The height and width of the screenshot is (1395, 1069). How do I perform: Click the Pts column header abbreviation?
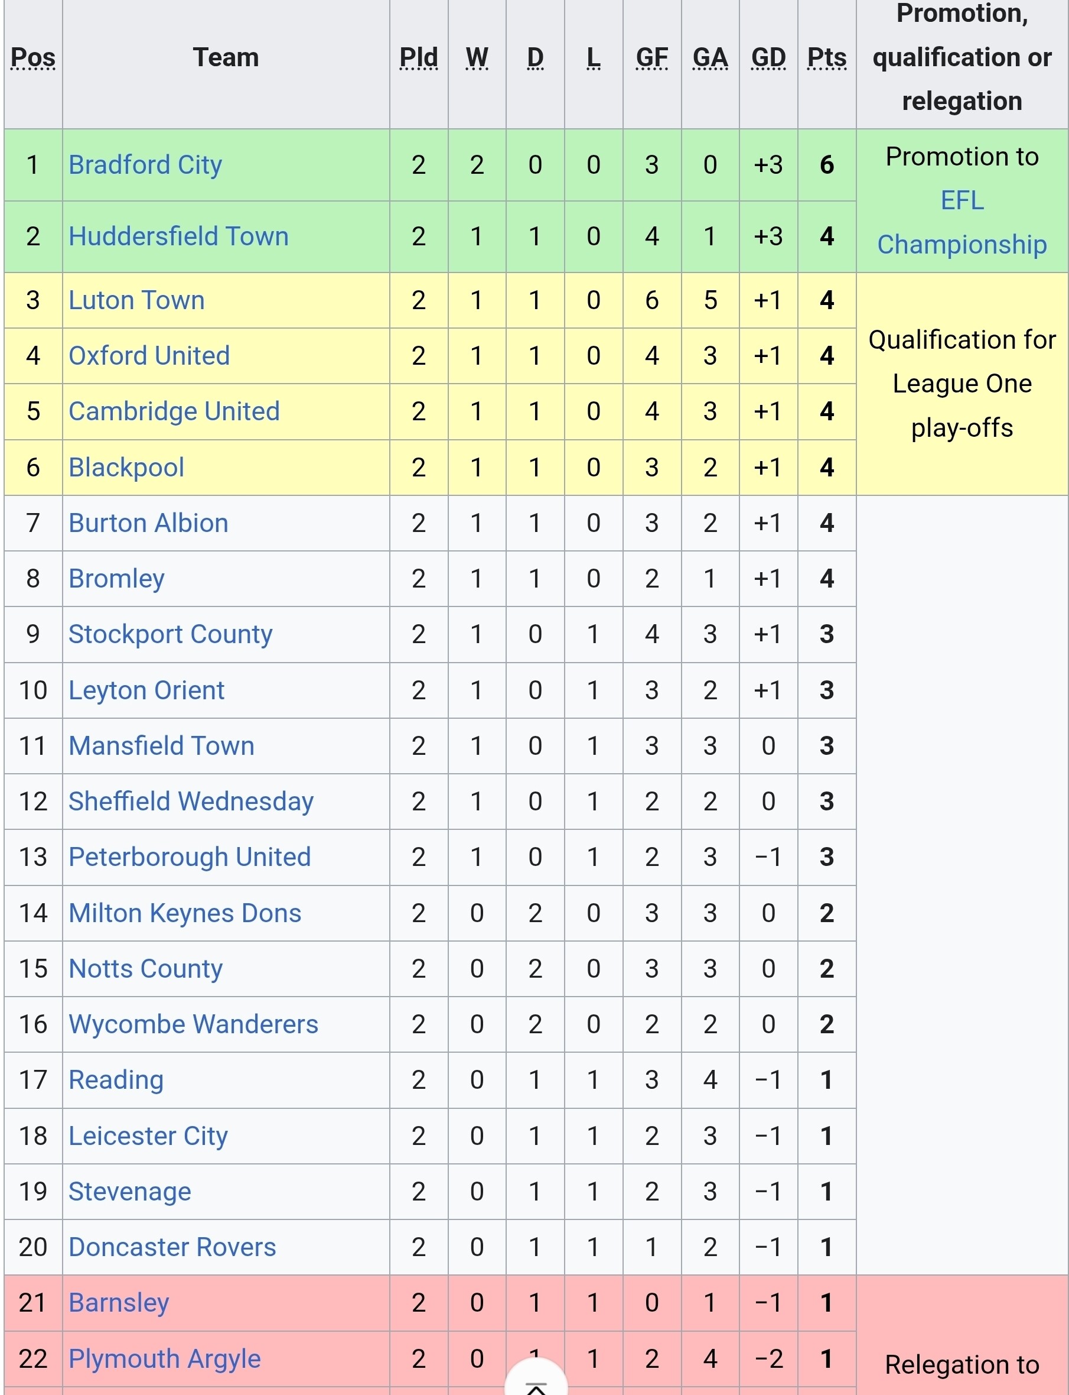(x=827, y=57)
